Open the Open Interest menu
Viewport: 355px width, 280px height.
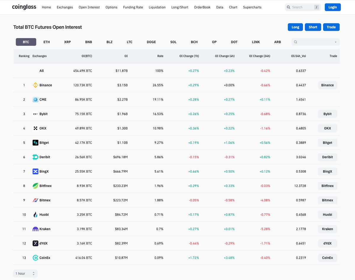(x=89, y=7)
